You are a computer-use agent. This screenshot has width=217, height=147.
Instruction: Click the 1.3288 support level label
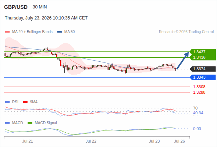click(x=199, y=92)
